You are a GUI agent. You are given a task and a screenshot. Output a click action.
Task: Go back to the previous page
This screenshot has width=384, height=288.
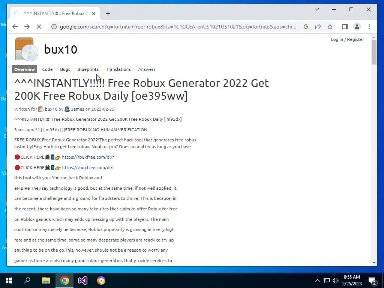[x=15, y=27]
